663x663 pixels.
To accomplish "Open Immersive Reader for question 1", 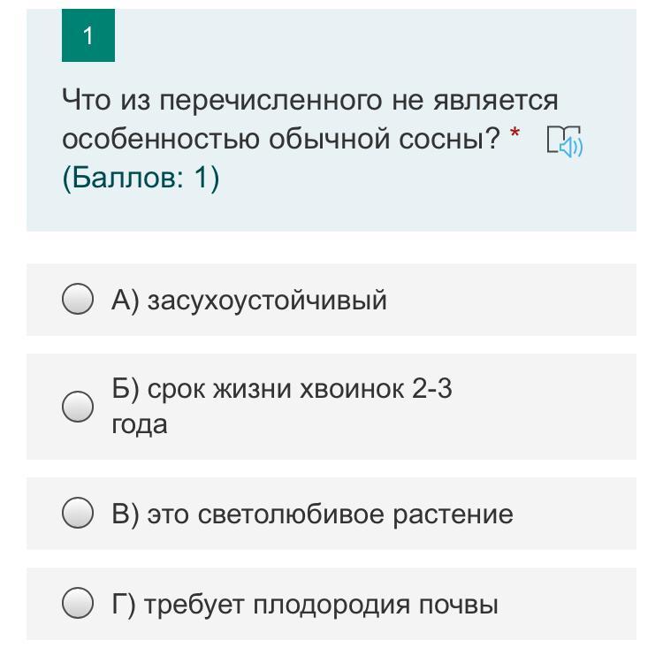I will coord(565,141).
